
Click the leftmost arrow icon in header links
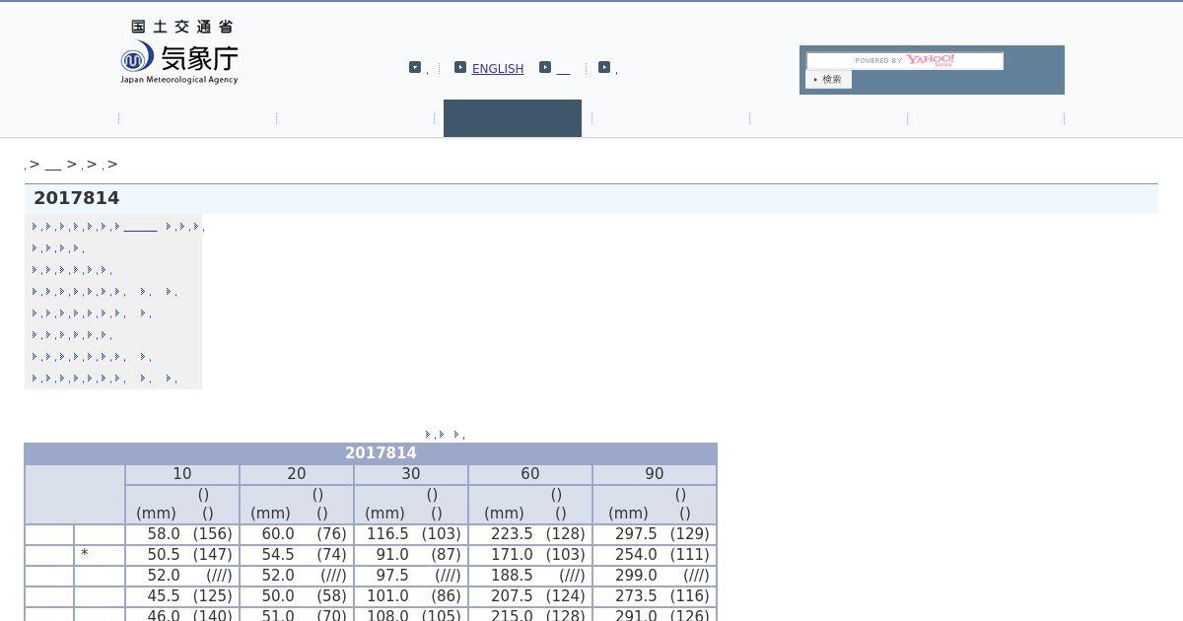[x=415, y=68]
